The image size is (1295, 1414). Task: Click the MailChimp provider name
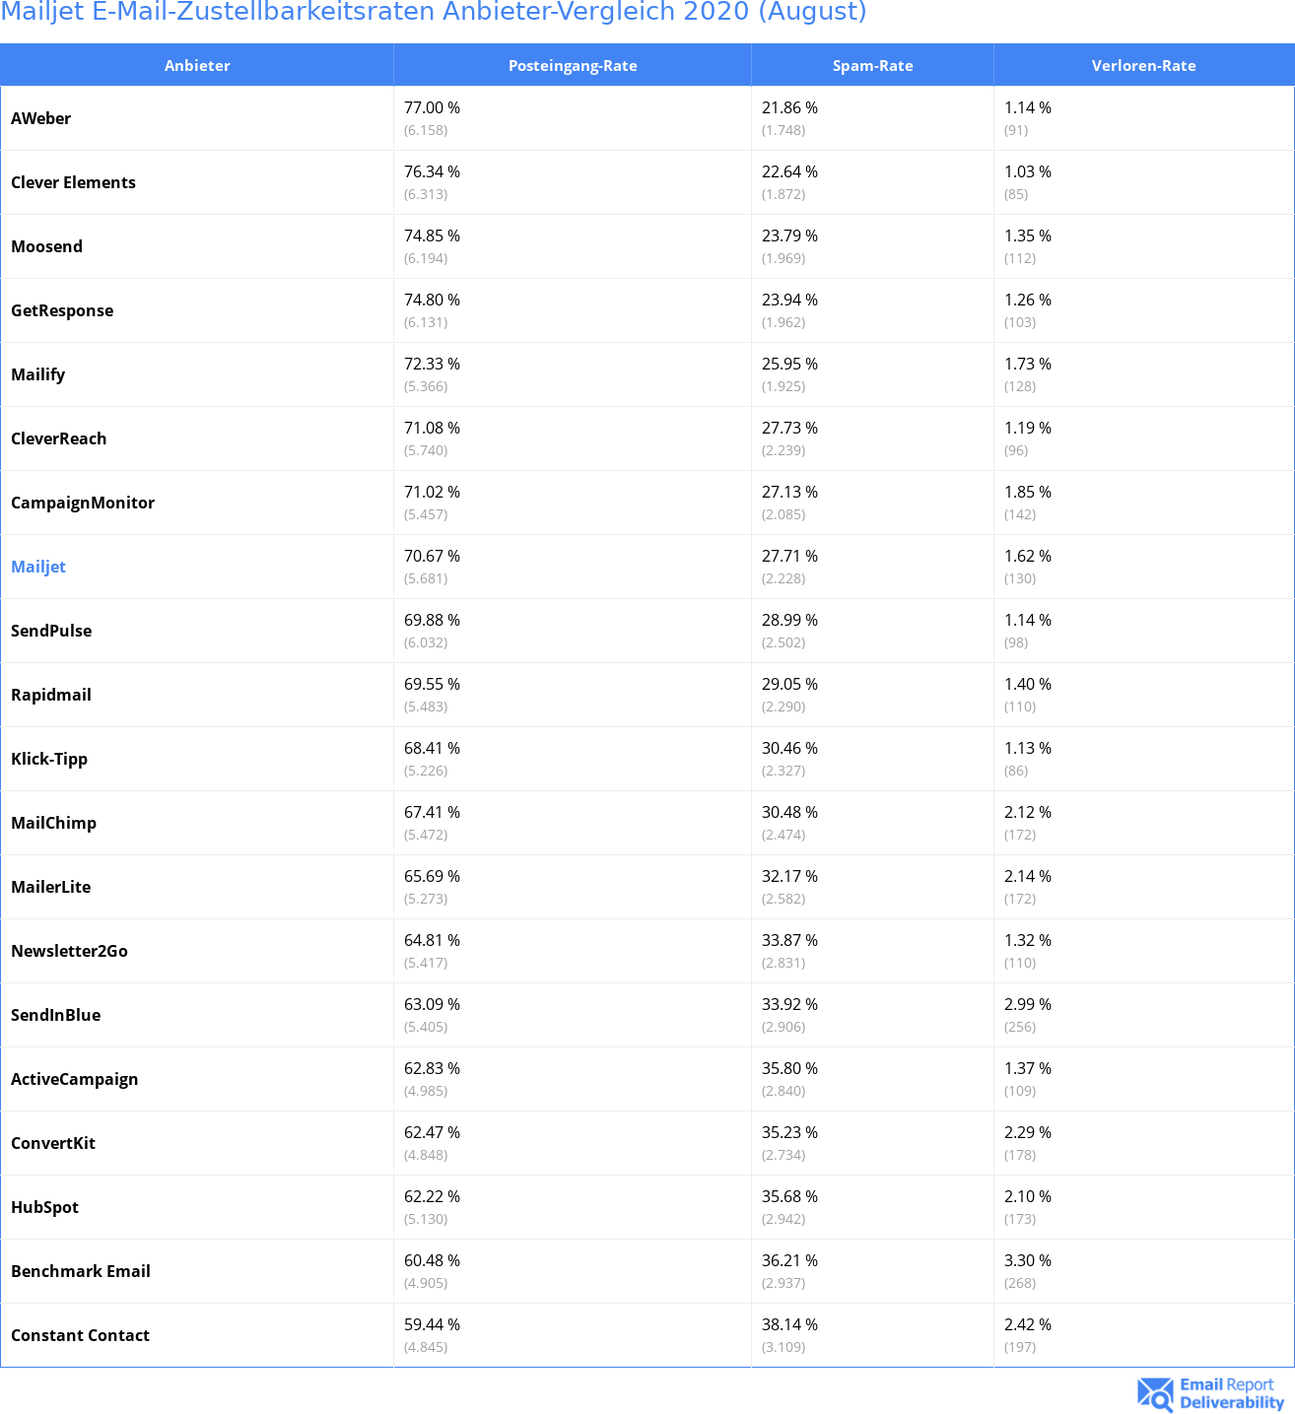click(x=53, y=823)
